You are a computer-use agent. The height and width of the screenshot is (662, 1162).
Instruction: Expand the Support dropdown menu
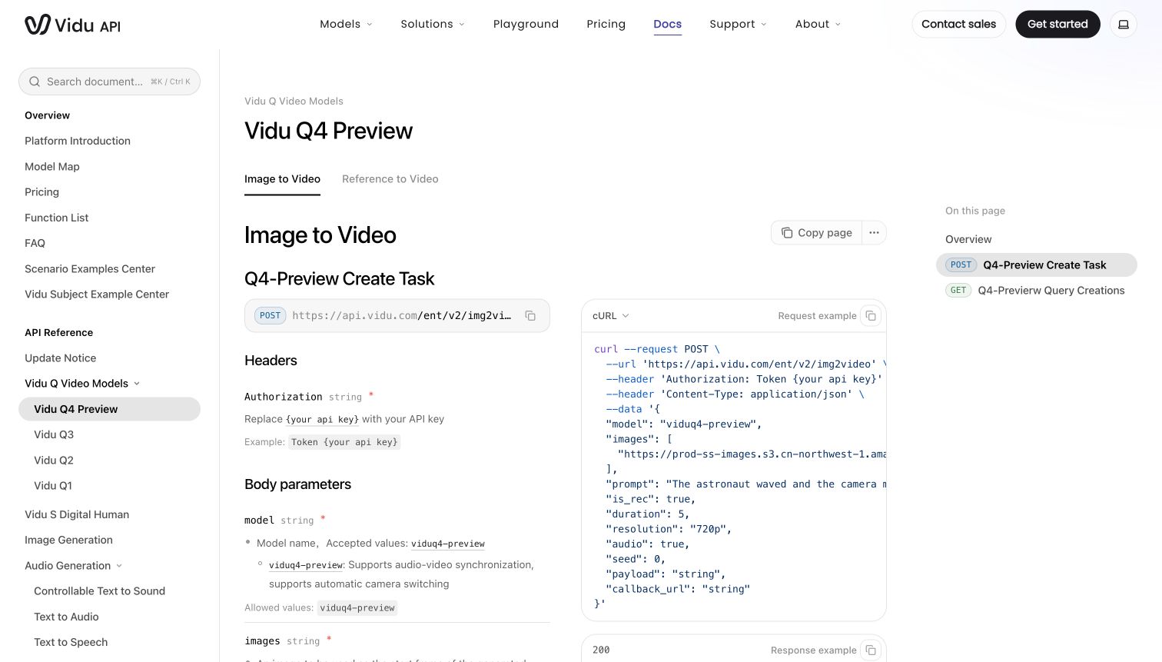[738, 25]
